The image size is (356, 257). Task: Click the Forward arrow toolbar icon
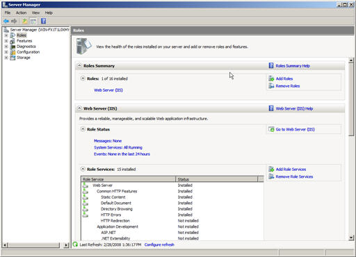pyautogui.click(x=14, y=22)
